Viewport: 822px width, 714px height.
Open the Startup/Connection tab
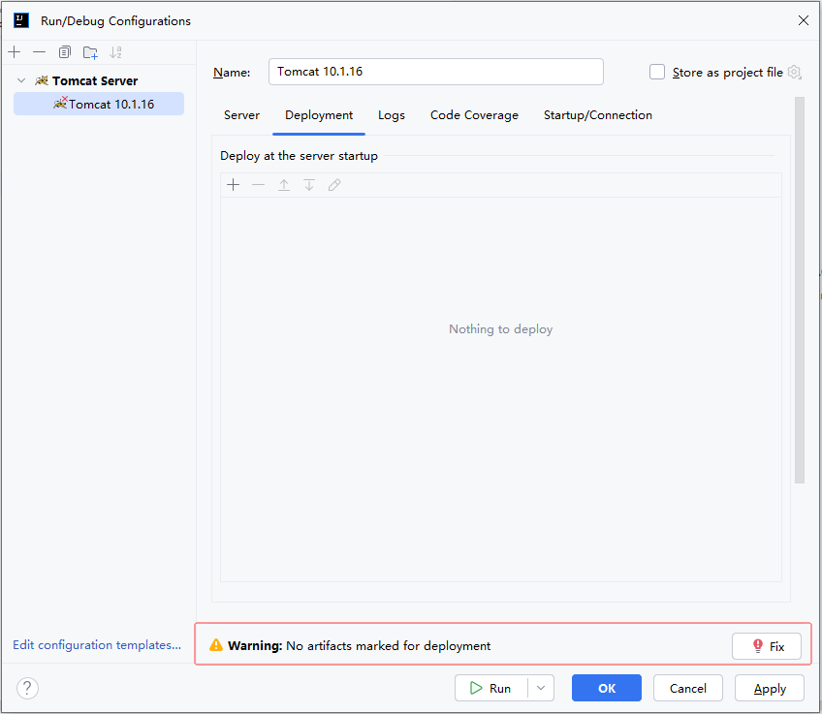[598, 115]
